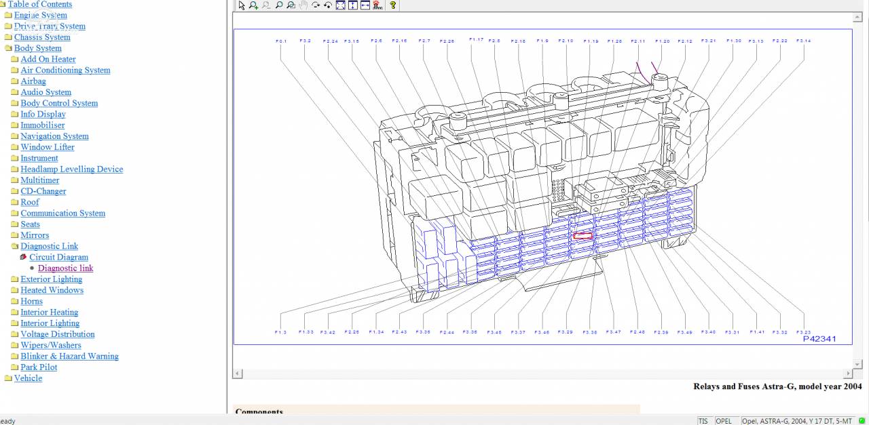This screenshot has width=869, height=425.
Task: Click the P42341 diagram number
Action: coord(819,339)
